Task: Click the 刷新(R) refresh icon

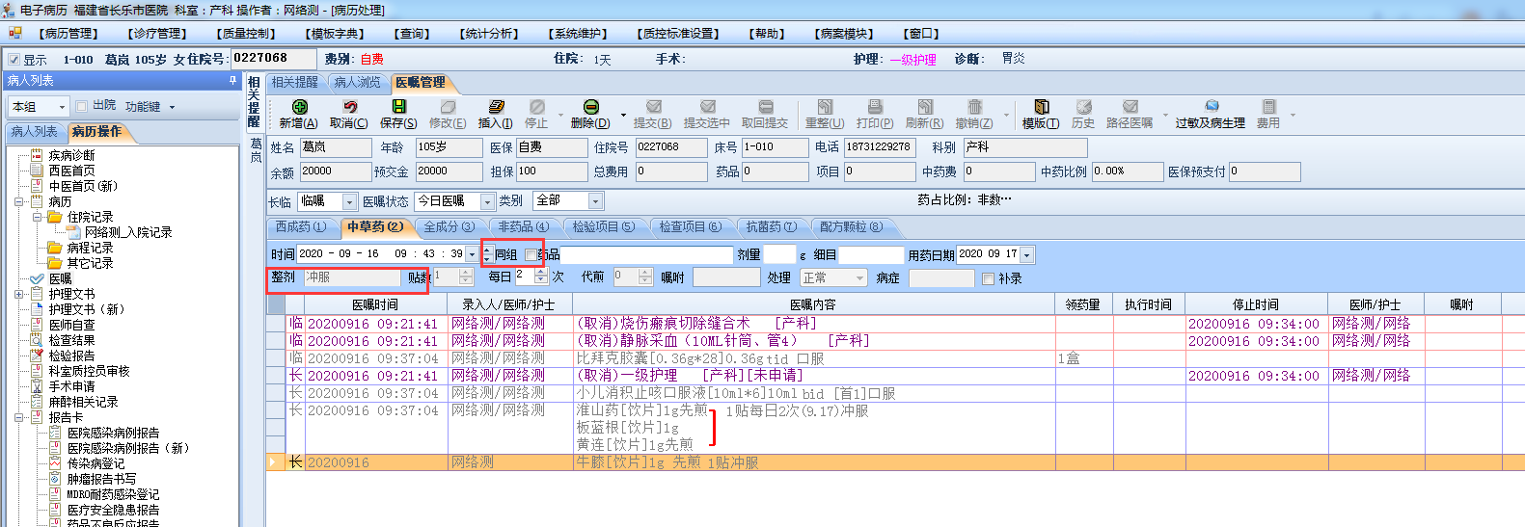Action: (x=925, y=107)
